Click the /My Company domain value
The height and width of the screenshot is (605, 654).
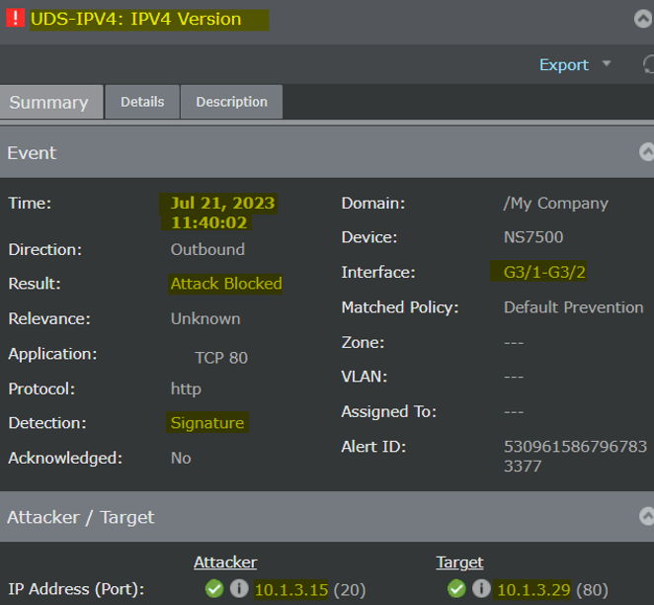click(x=555, y=204)
